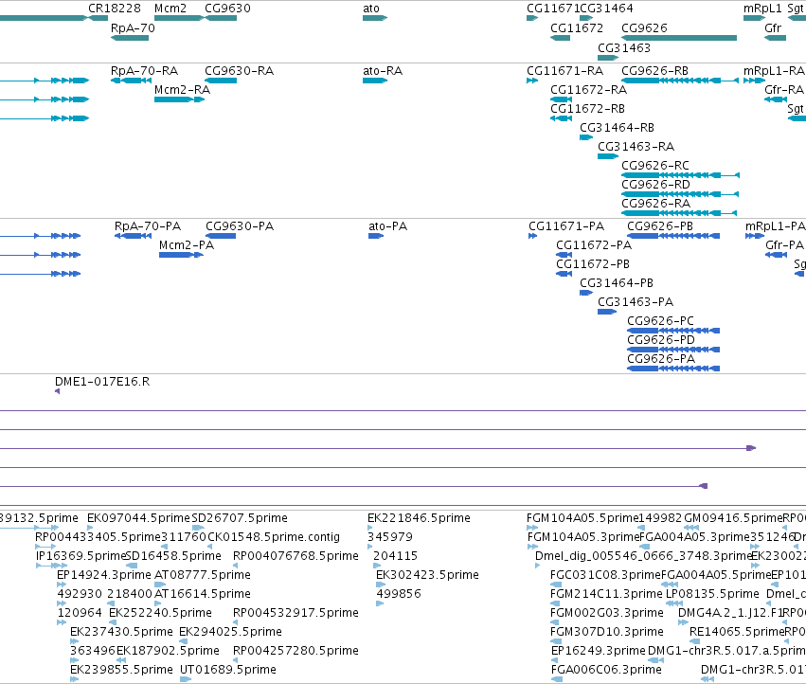Select the CG11672-PB protein label

pyautogui.click(x=593, y=264)
